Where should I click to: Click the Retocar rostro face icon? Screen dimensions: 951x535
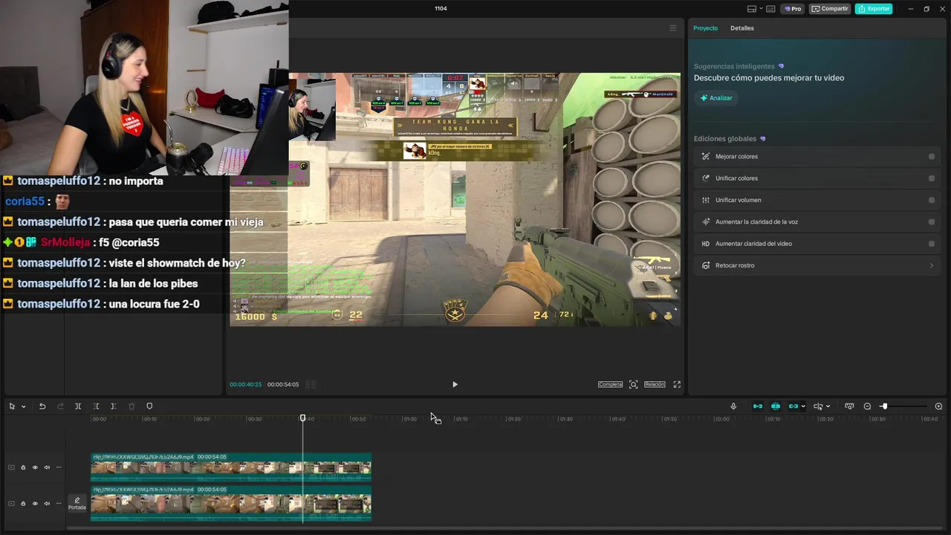706,265
